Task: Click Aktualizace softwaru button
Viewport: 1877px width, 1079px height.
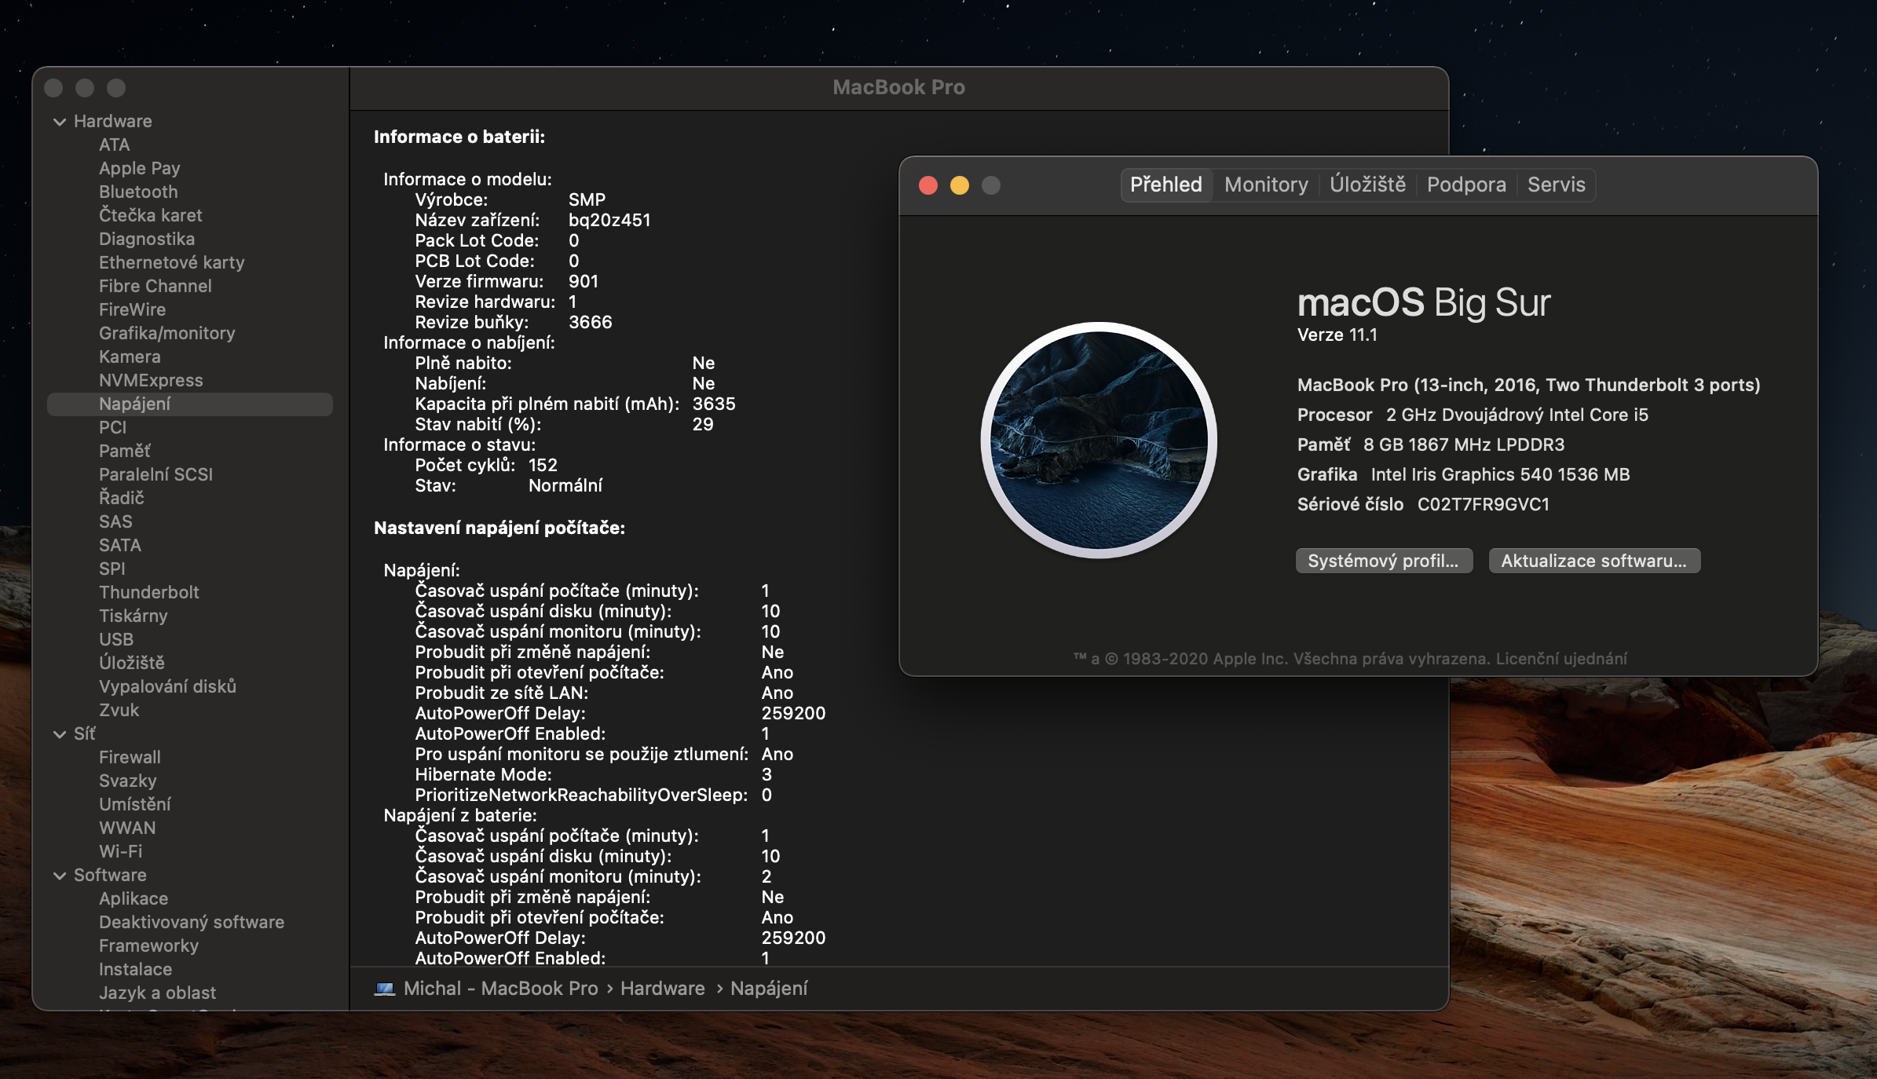Action: coord(1593,561)
